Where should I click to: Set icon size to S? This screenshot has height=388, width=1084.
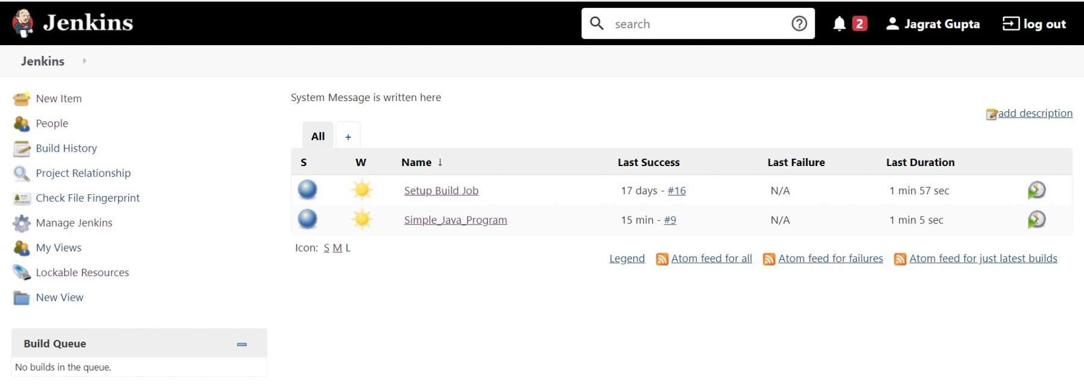[x=326, y=248]
